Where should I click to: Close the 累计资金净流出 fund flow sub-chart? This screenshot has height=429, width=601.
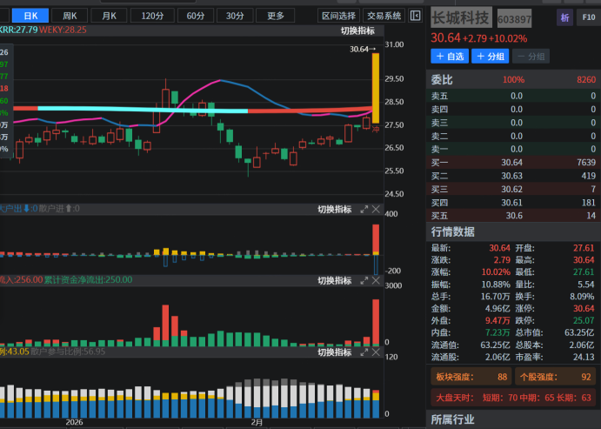pyautogui.click(x=376, y=280)
